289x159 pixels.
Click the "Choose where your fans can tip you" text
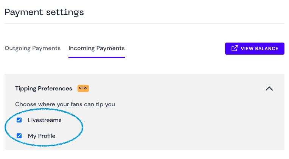(x=65, y=104)
